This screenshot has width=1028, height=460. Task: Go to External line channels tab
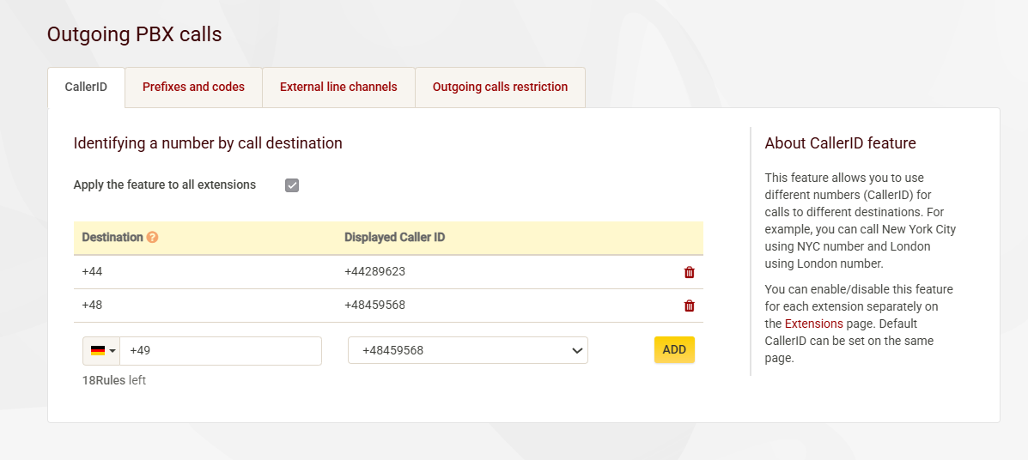pyautogui.click(x=338, y=88)
